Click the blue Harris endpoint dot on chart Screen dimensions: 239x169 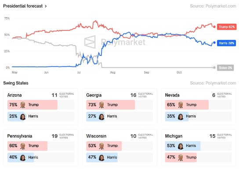(x=214, y=43)
